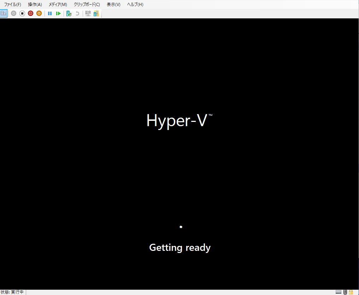
Task: Click the mouse capture status icon
Action: click(x=345, y=292)
